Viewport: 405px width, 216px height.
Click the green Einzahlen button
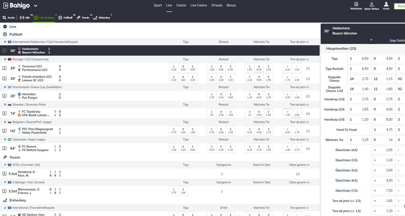399,6
